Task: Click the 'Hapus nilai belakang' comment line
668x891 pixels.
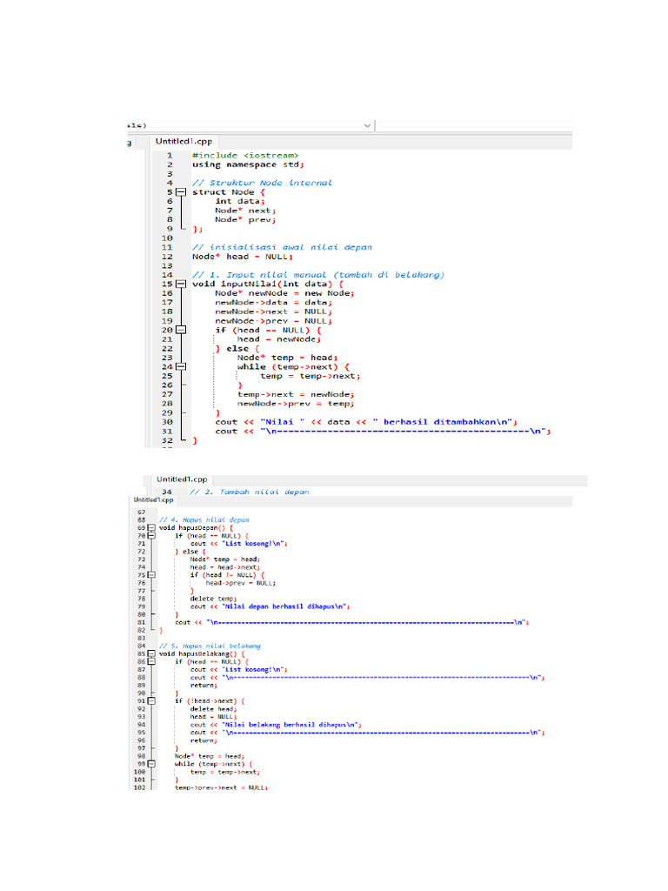Action: (210, 646)
